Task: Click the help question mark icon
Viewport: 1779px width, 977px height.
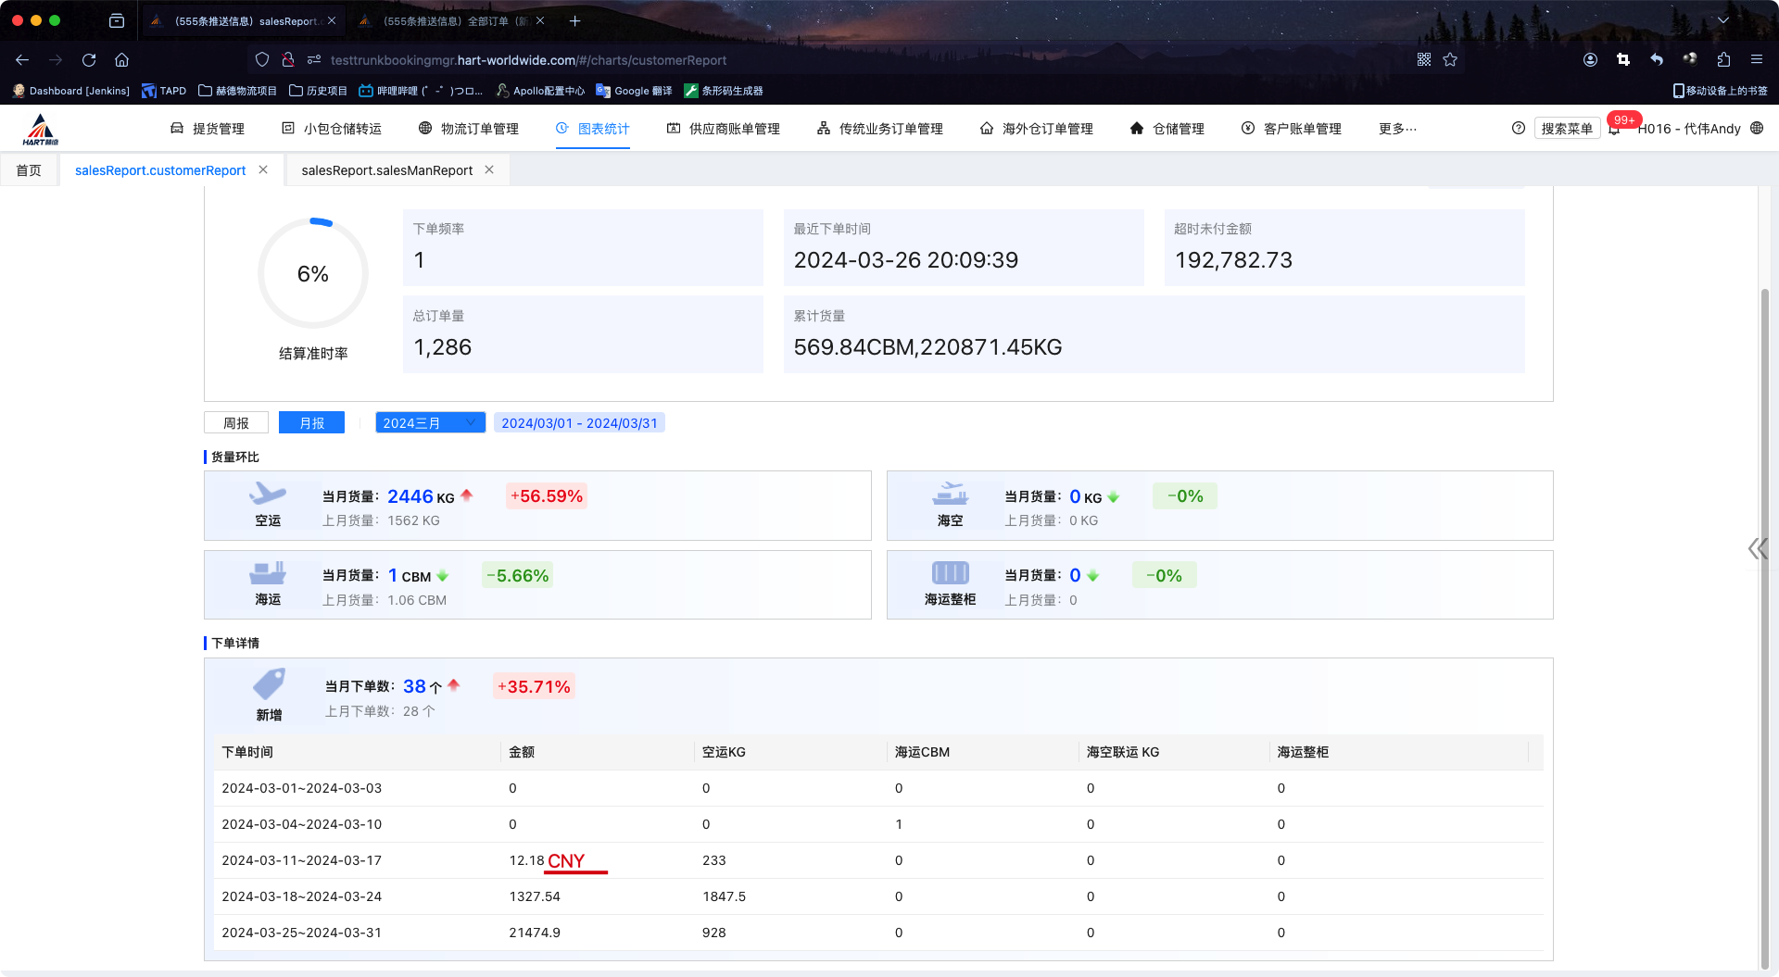Action: click(1518, 129)
